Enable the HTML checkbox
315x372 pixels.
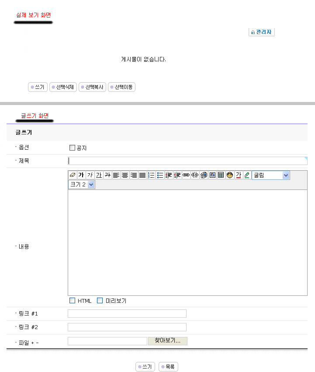pyautogui.click(x=72, y=301)
